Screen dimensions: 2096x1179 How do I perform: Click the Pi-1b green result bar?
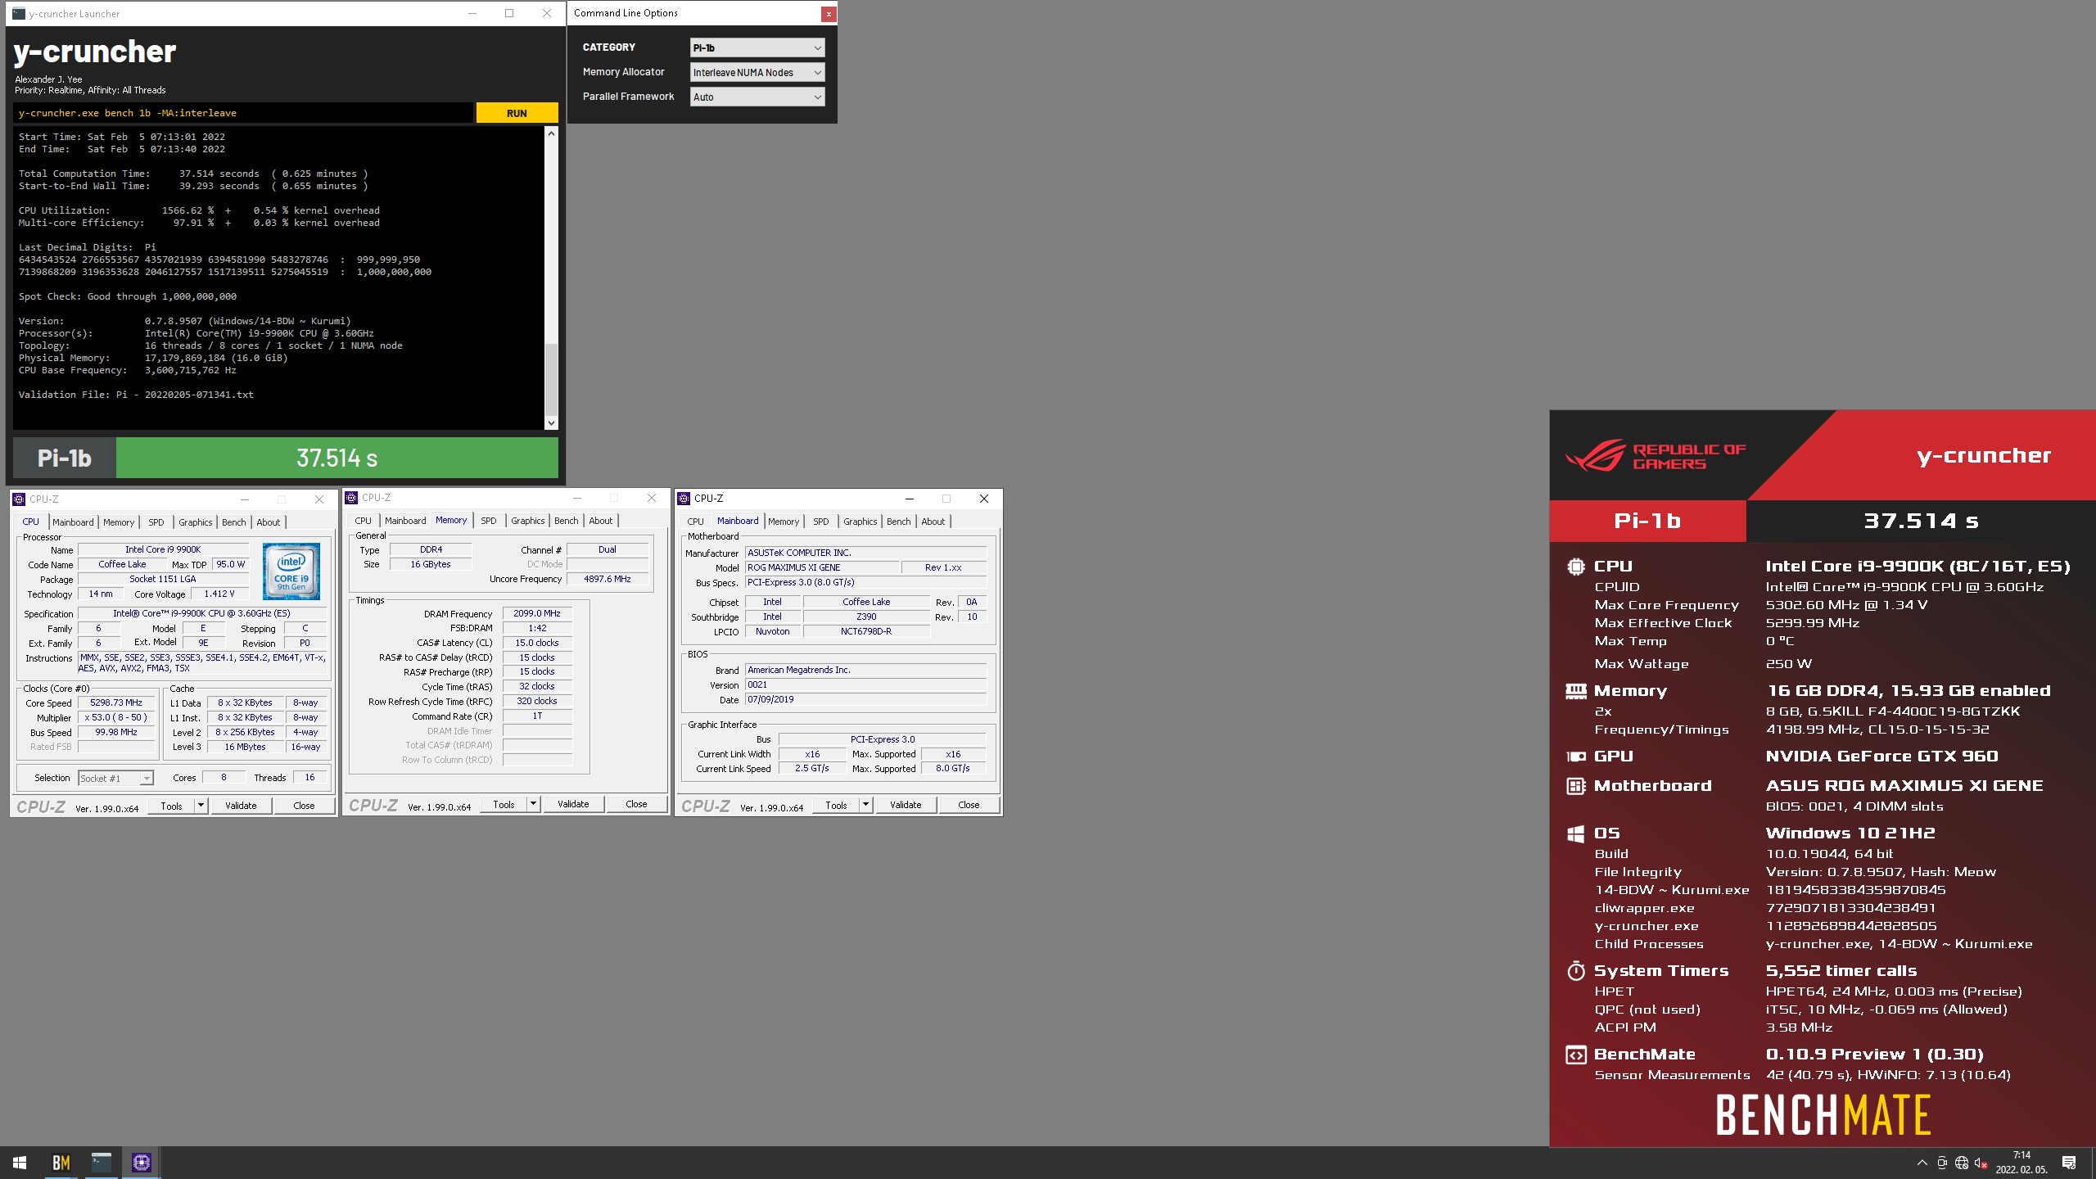click(337, 458)
